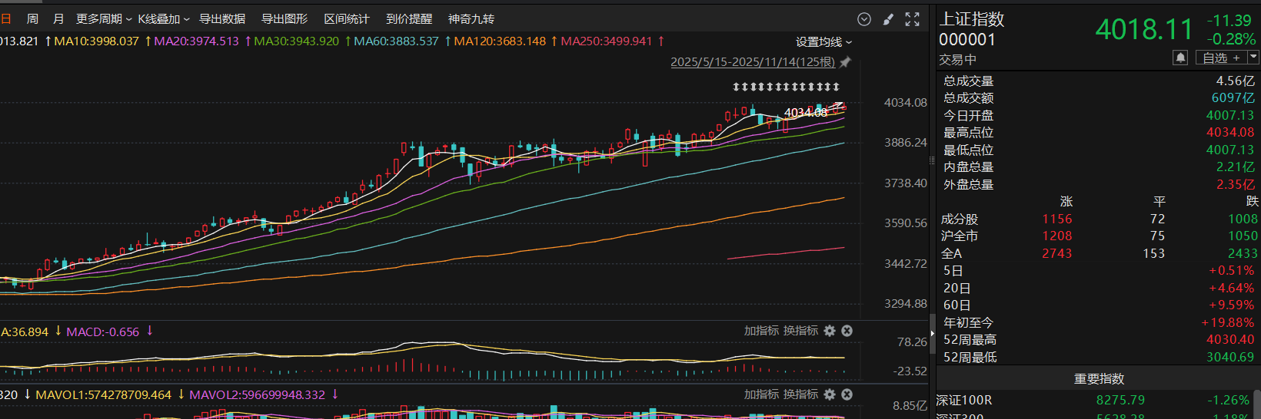This screenshot has height=419, width=1261.
Task: Open 到价提醒 price alert menu
Action: point(409,19)
